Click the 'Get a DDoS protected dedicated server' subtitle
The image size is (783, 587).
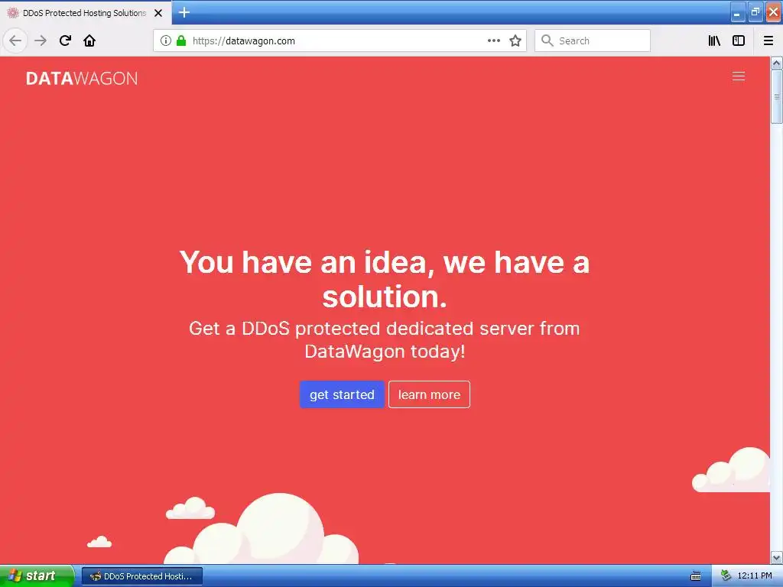coord(385,340)
